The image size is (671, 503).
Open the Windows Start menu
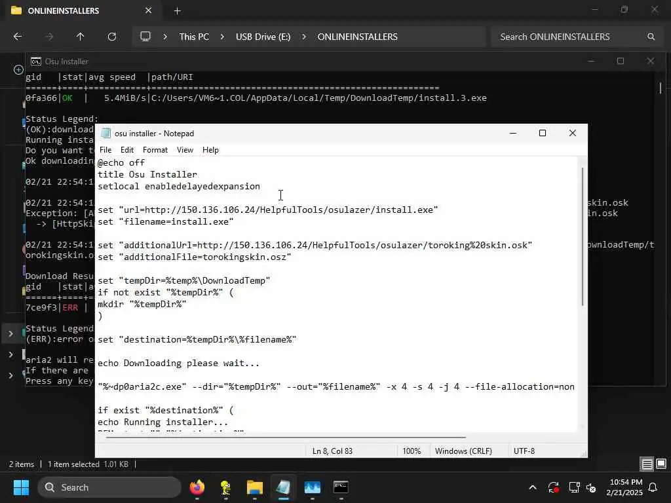point(21,487)
